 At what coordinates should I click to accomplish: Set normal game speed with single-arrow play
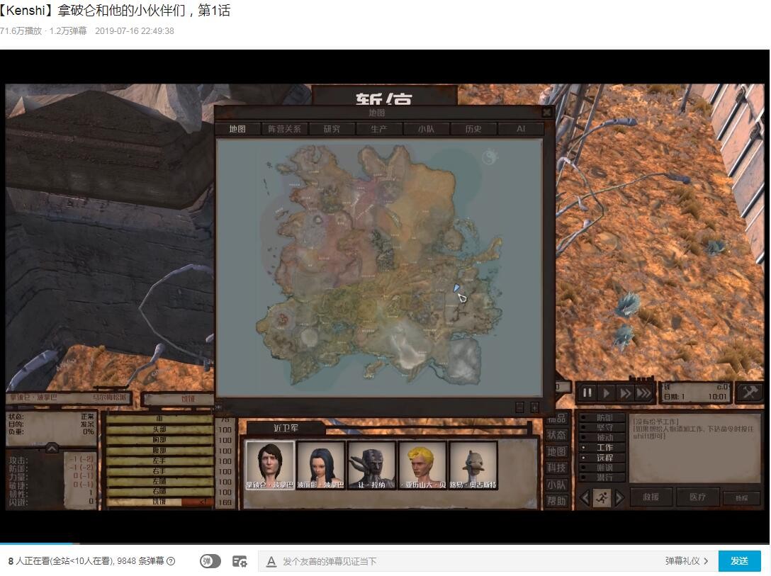(x=607, y=393)
